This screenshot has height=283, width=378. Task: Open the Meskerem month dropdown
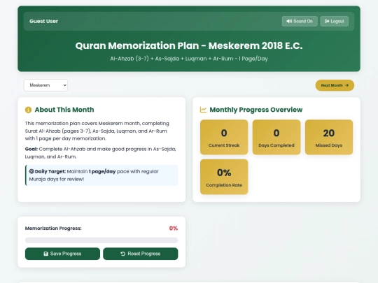click(x=45, y=85)
